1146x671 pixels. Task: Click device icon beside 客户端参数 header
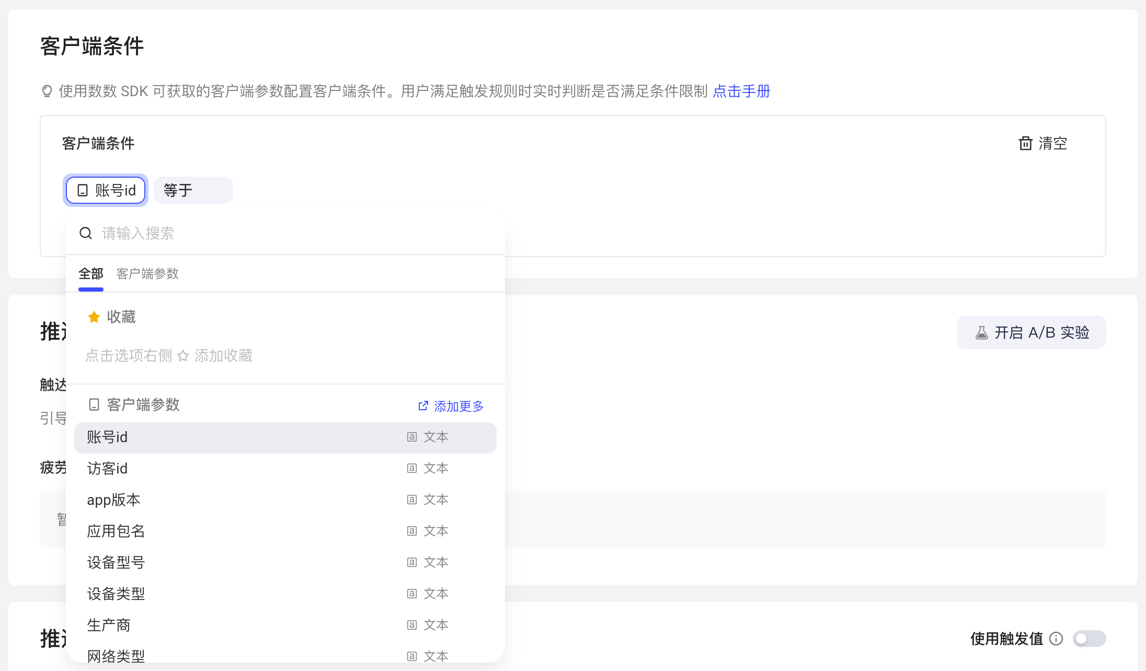94,404
